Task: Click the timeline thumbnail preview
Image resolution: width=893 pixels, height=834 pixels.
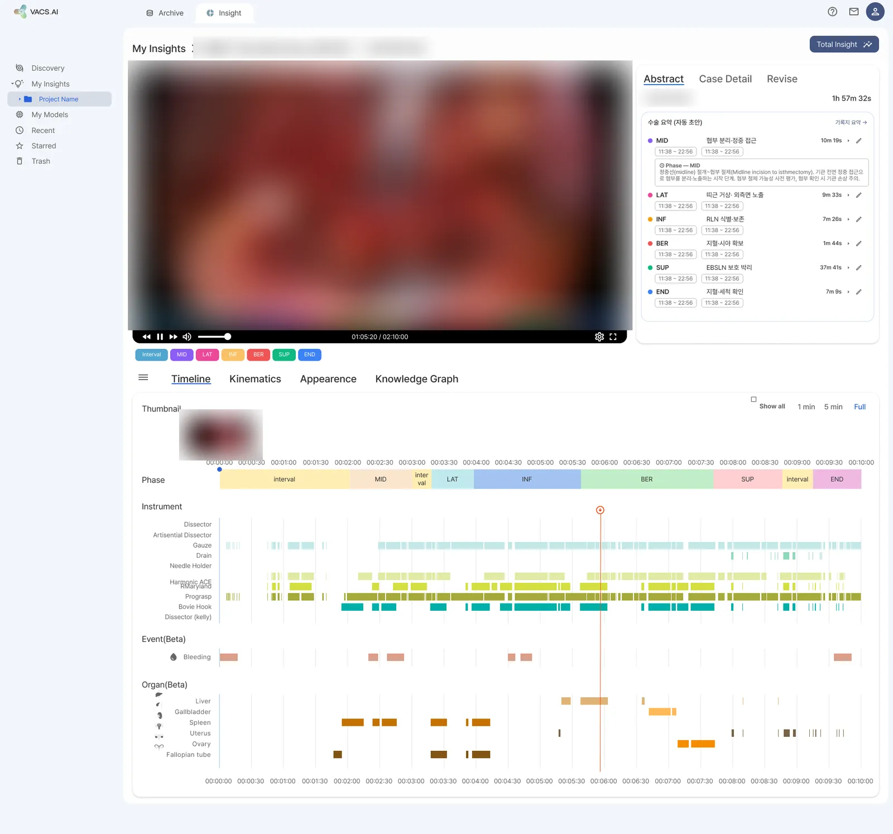Action: (221, 435)
